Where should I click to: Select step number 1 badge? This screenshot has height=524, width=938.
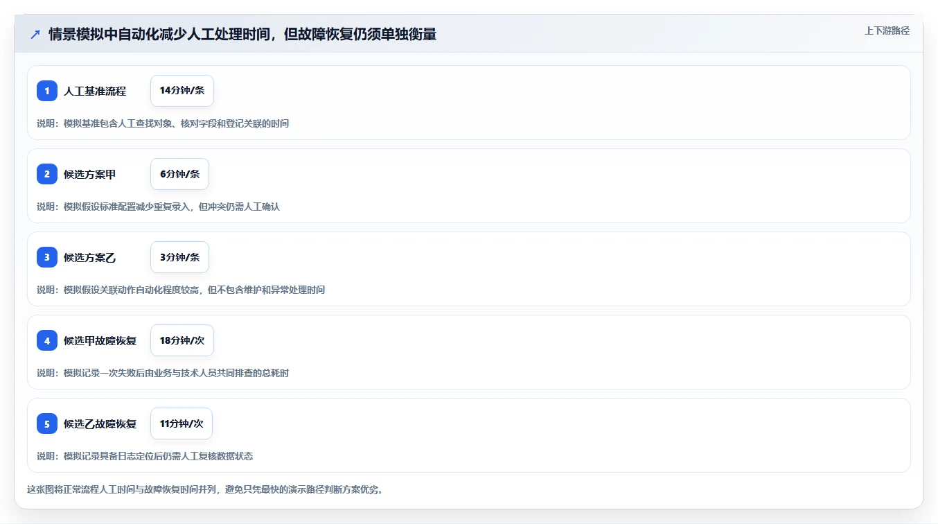(x=47, y=91)
